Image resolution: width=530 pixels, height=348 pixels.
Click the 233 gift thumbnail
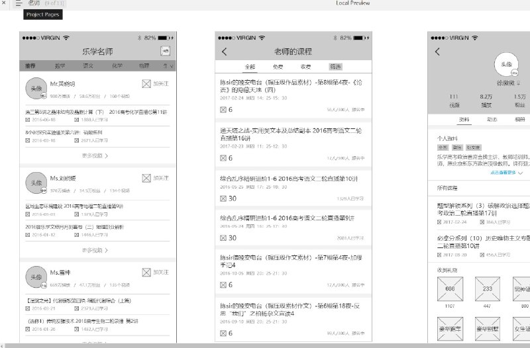pos(488,289)
